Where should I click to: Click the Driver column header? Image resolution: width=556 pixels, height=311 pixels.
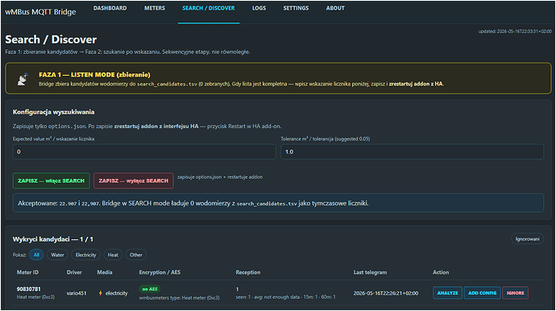click(x=74, y=272)
